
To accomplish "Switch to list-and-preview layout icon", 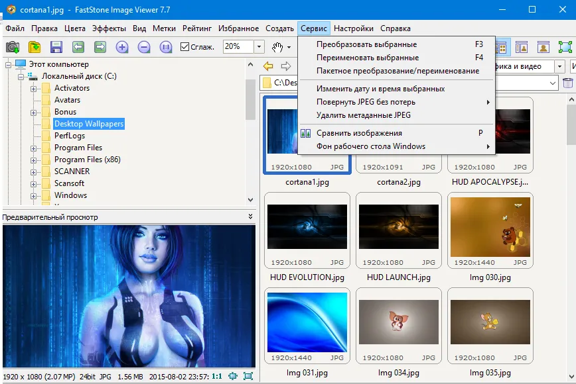I will click(x=522, y=47).
